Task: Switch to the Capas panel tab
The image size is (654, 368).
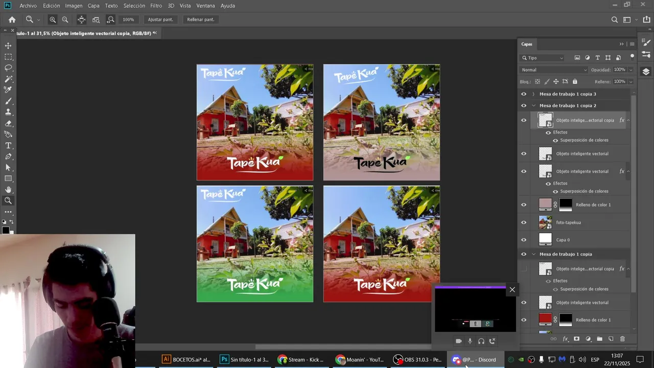Action: pyautogui.click(x=527, y=44)
